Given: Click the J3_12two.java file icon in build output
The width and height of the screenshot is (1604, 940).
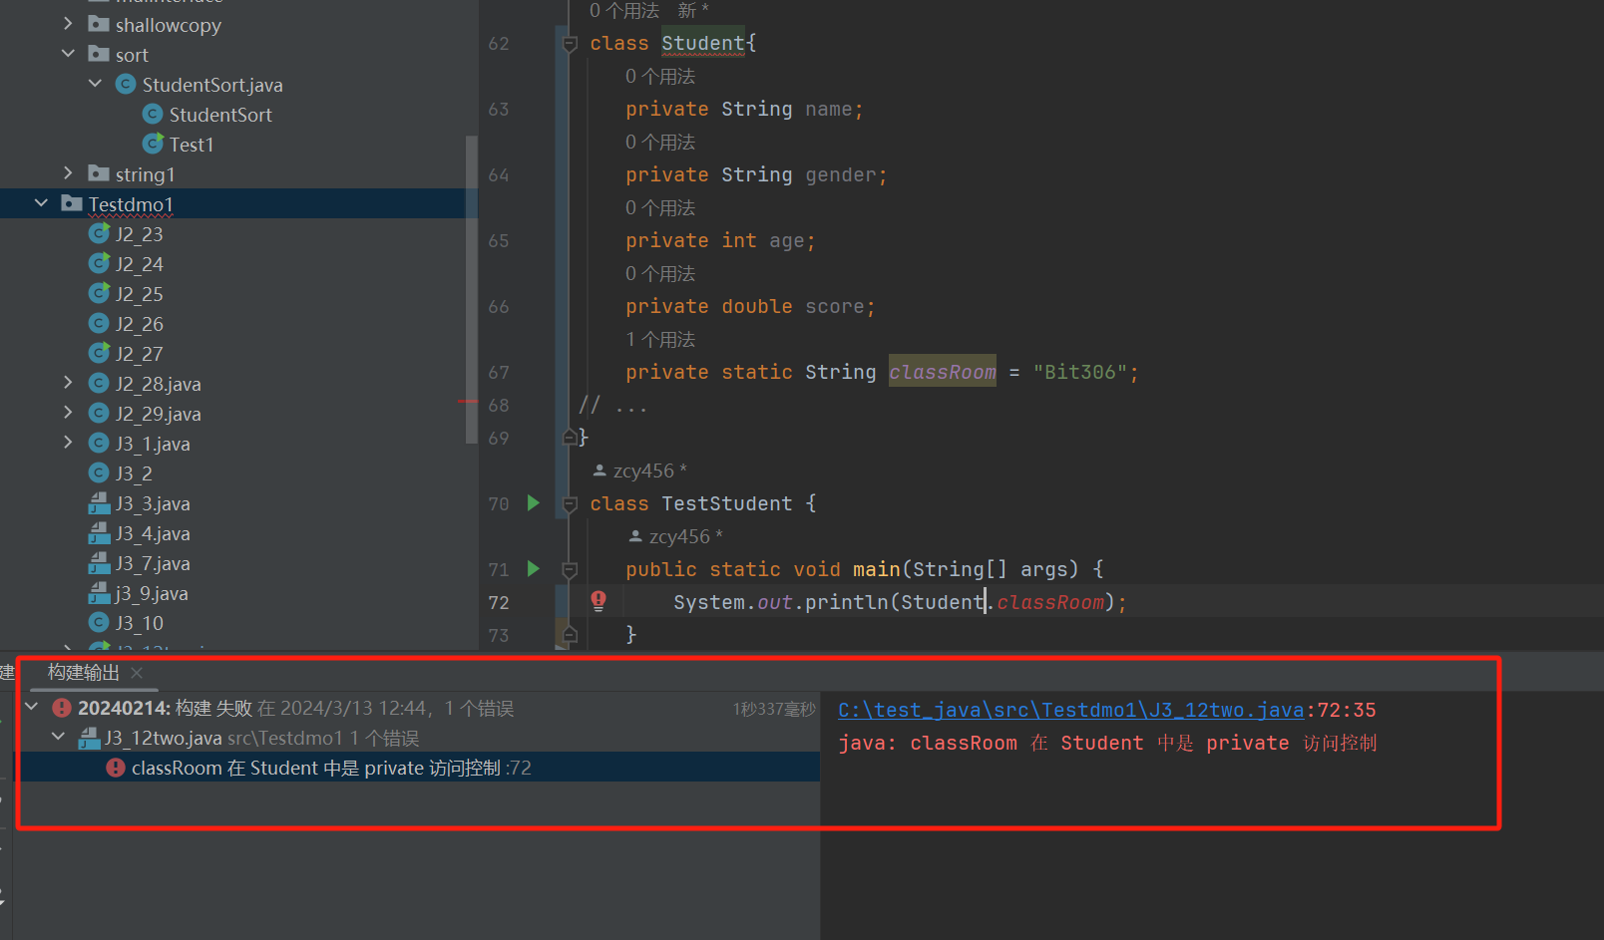Looking at the screenshot, I should [x=89, y=738].
